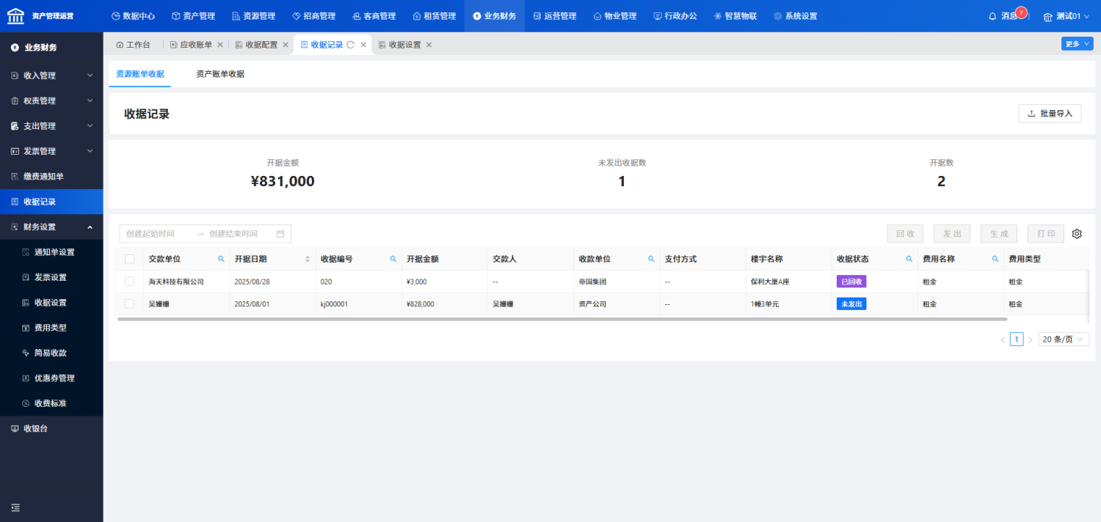Open table column settings gear icon
The height and width of the screenshot is (522, 1101).
(1078, 234)
